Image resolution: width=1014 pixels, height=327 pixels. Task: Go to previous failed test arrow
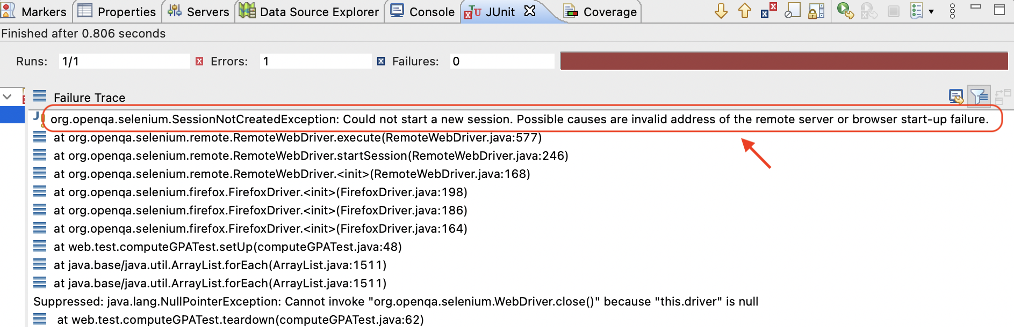744,11
